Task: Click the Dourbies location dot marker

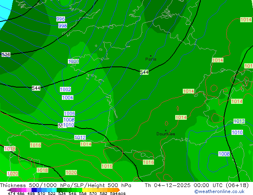Action: click(x=166, y=131)
